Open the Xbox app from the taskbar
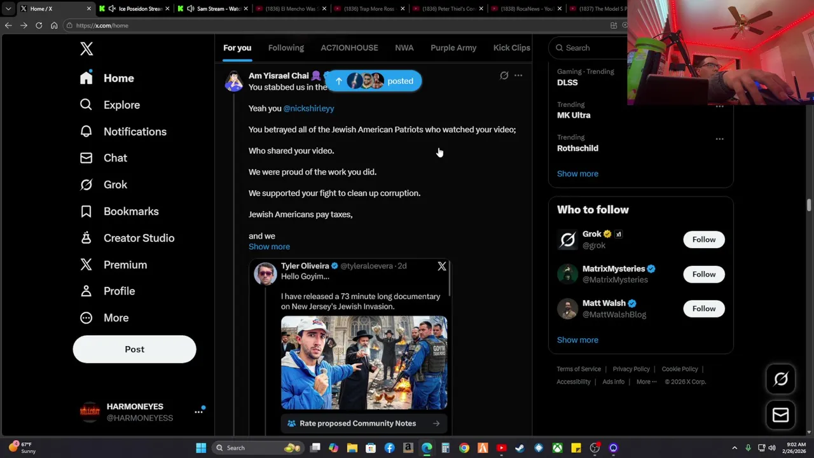Viewport: 814px width, 458px height. 557,448
